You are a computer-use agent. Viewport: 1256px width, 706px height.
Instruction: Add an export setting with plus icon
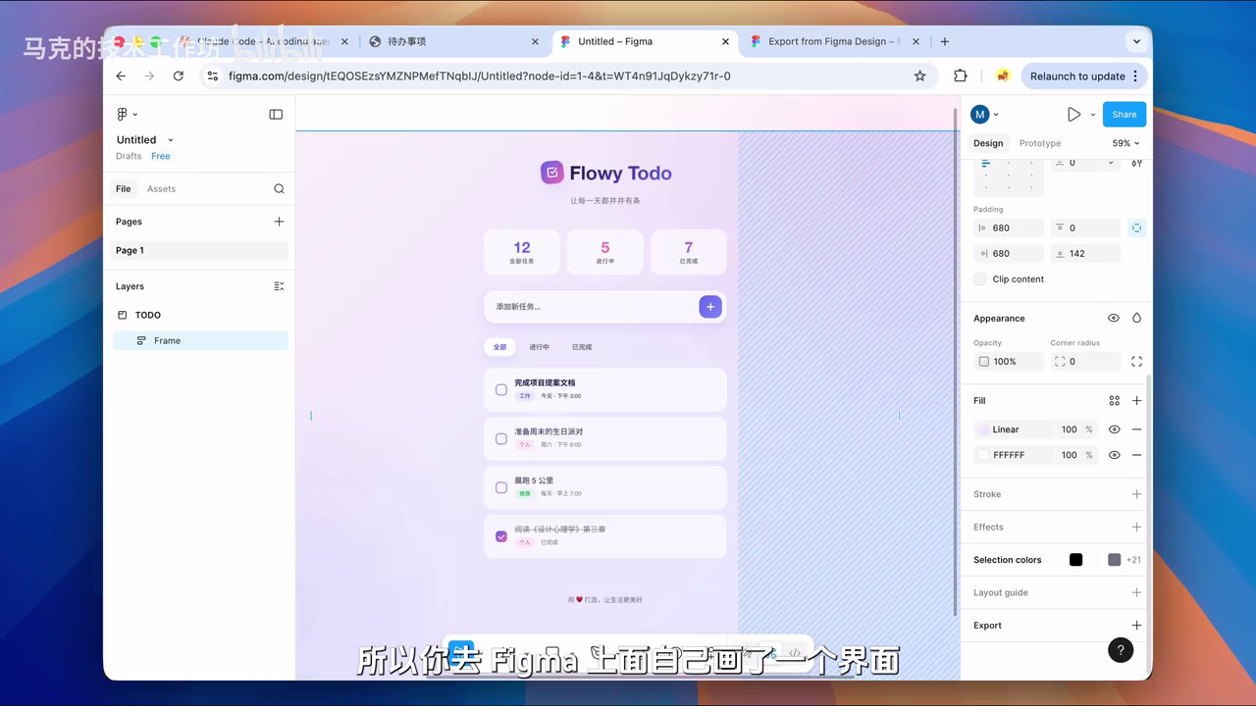click(1136, 626)
